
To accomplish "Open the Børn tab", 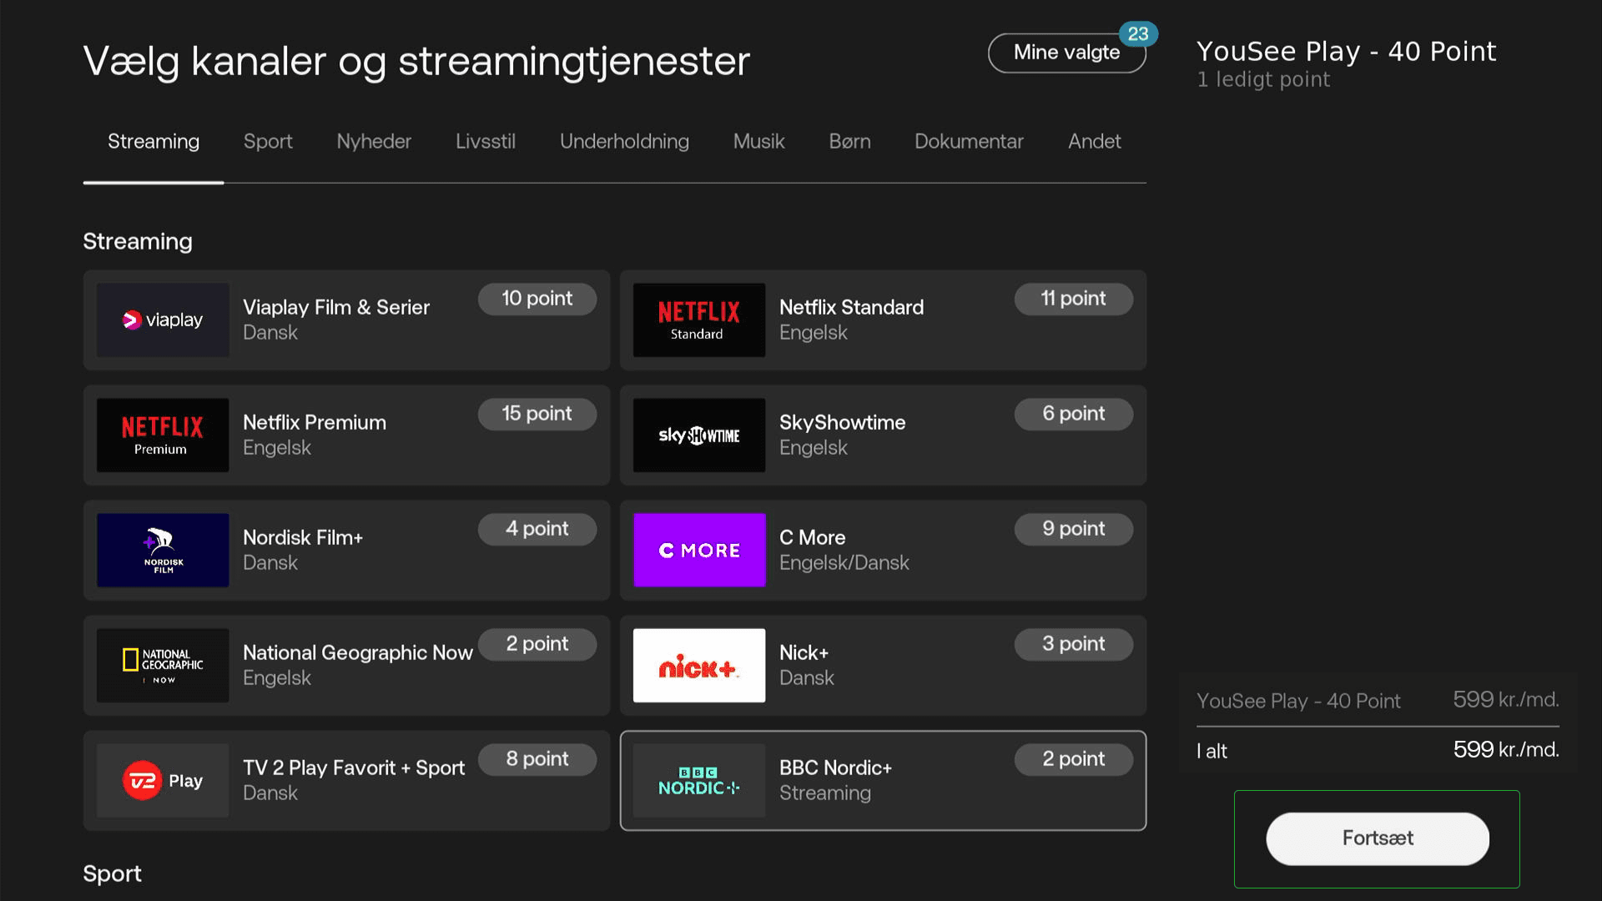I will [849, 142].
